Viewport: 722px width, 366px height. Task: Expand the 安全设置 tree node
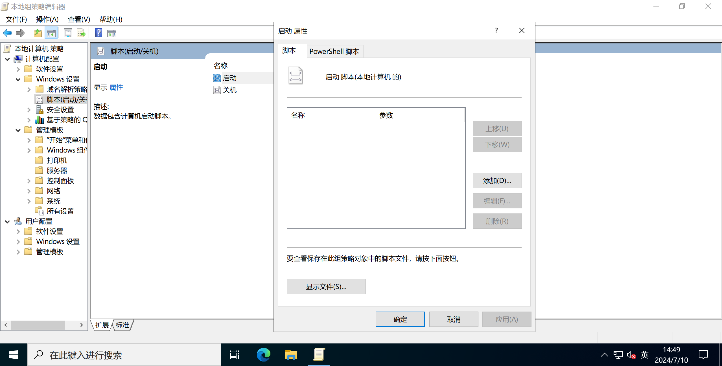29,110
